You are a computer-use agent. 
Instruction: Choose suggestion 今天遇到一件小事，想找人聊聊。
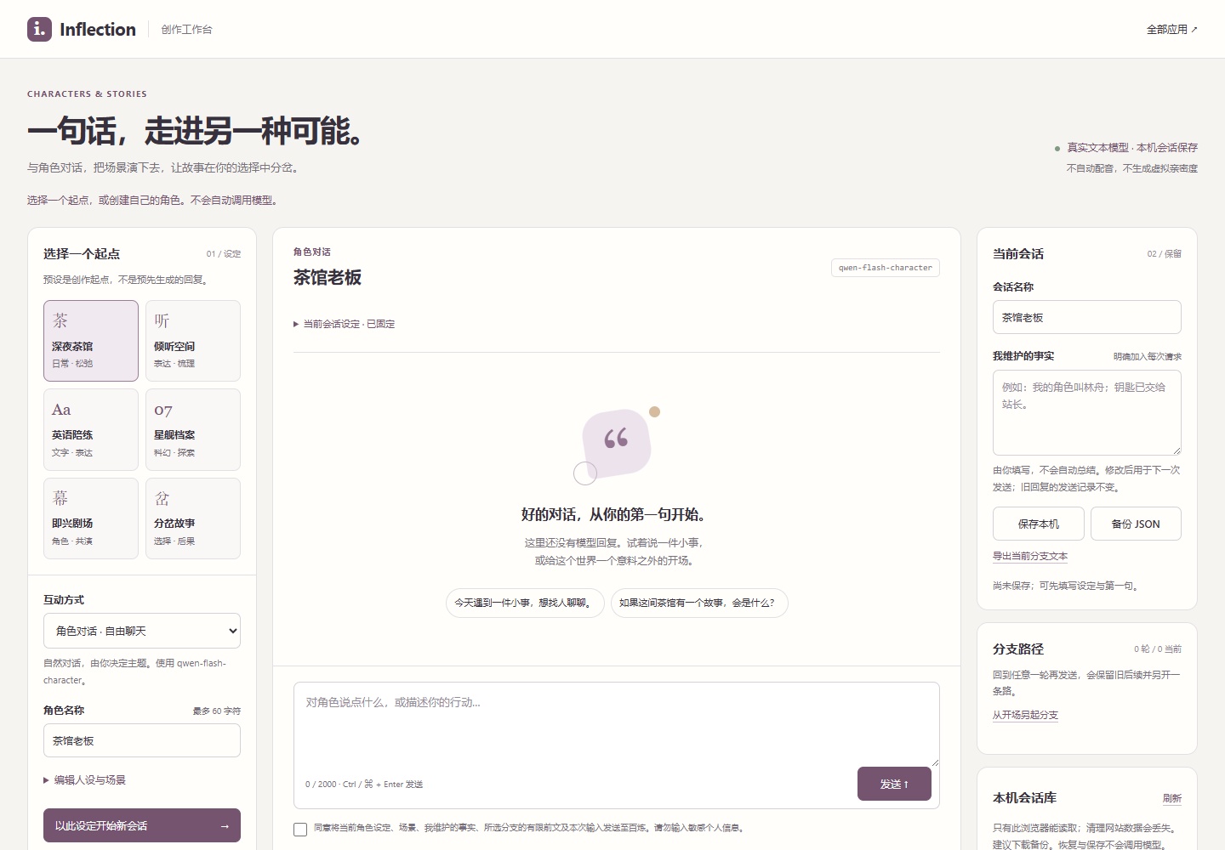525,603
